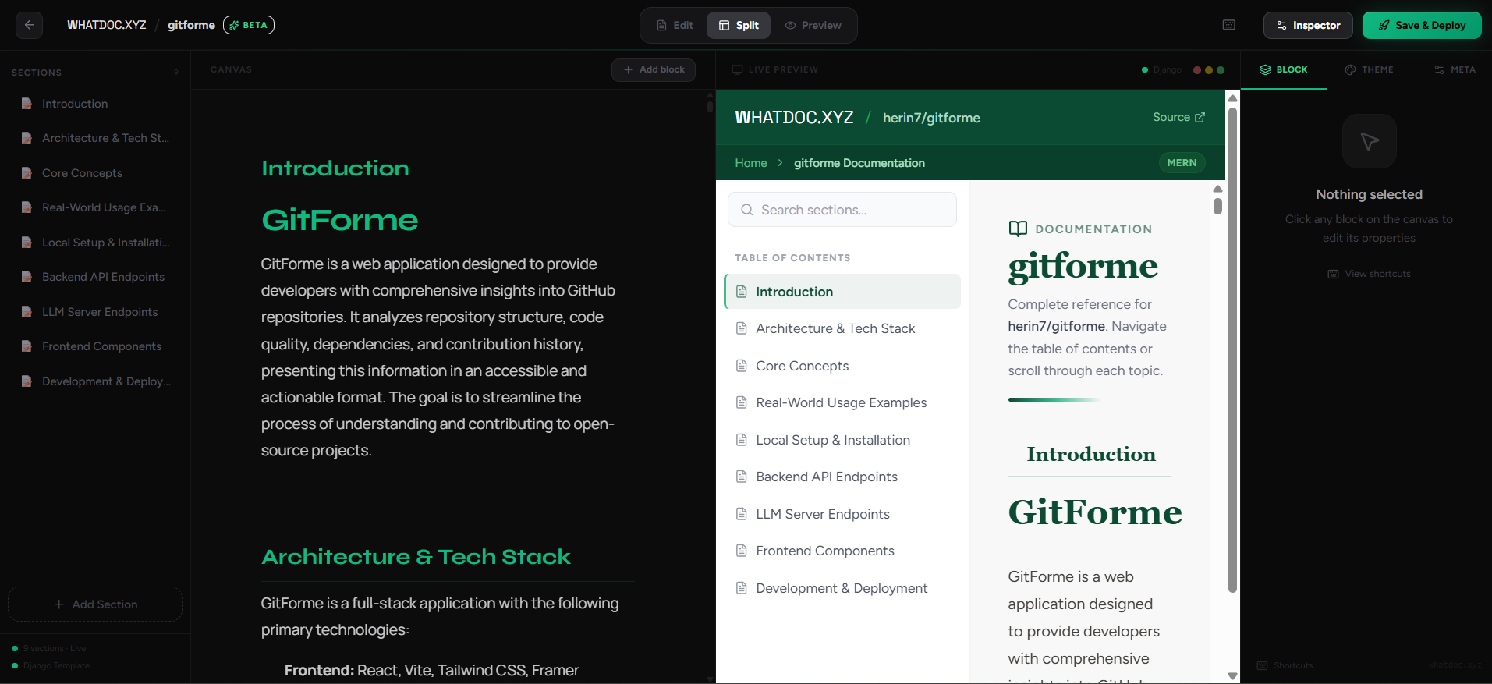Switch to Preview view mode

[813, 25]
